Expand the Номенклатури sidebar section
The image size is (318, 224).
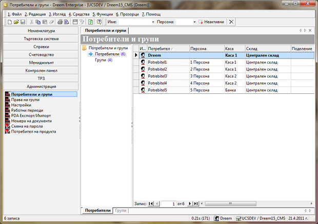41,31
